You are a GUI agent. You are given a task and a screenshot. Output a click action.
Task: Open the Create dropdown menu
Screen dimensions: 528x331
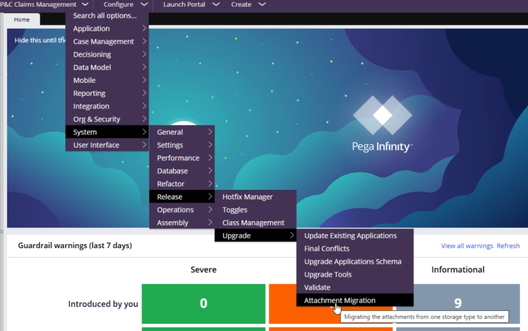coord(248,4)
